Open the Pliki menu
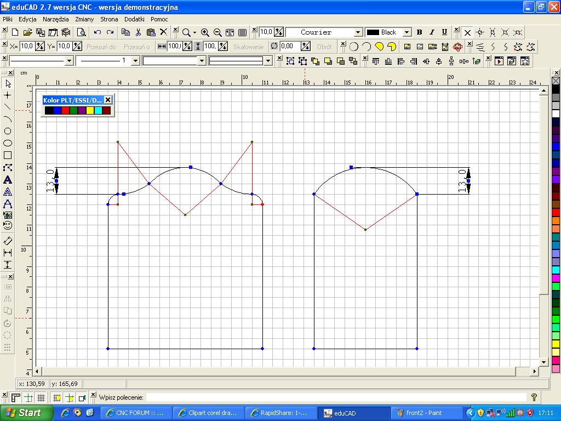The height and width of the screenshot is (421, 561). coord(8,19)
